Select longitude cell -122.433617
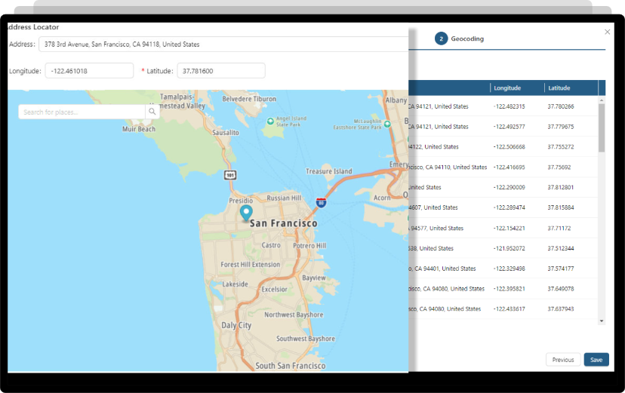Screen dimensions: 625x393 click(509, 309)
